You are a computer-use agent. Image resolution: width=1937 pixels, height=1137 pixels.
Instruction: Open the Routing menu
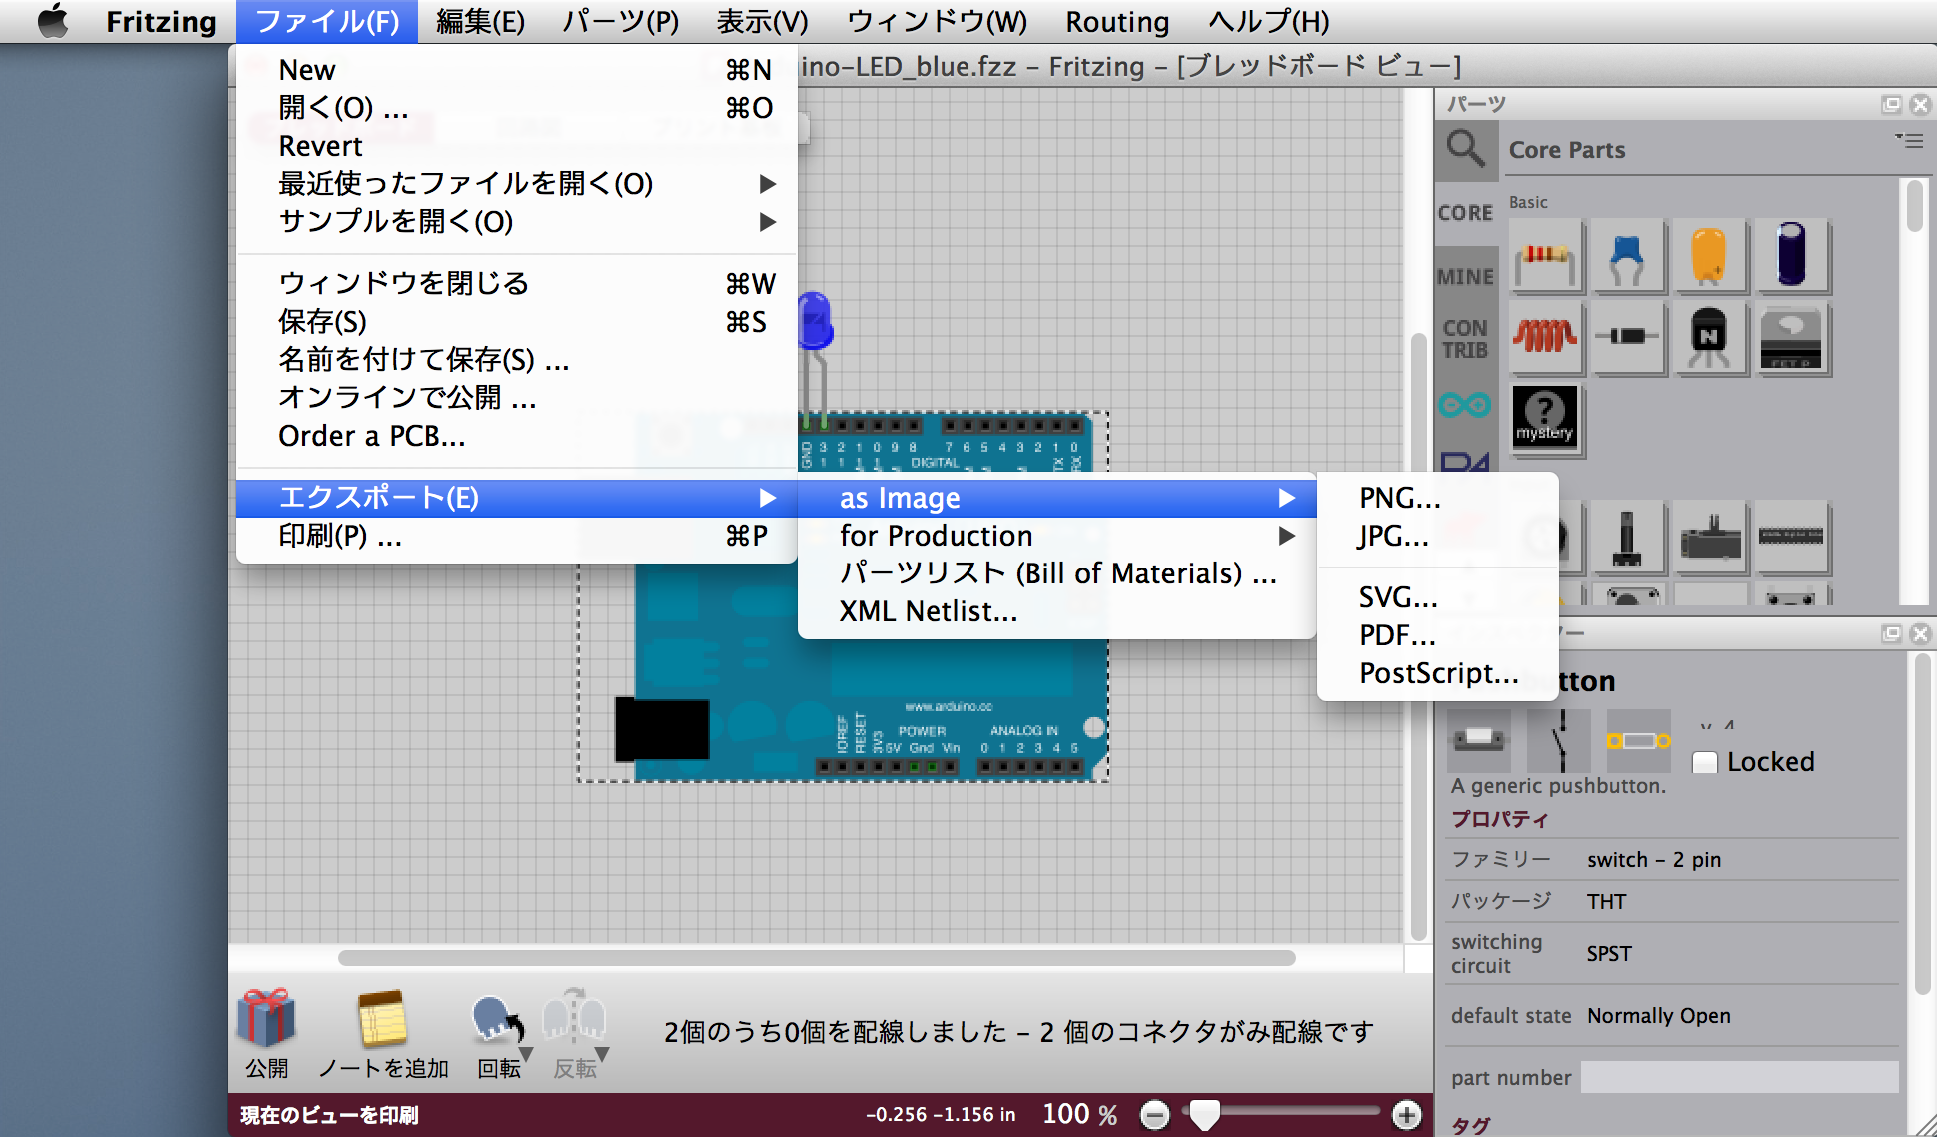click(1117, 21)
